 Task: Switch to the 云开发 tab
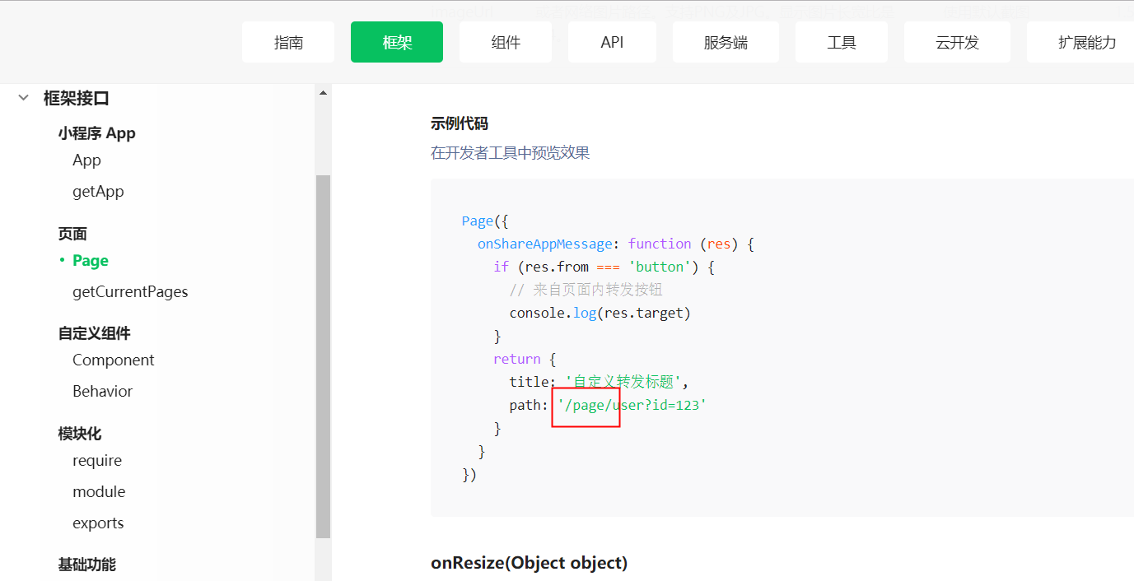pos(957,42)
